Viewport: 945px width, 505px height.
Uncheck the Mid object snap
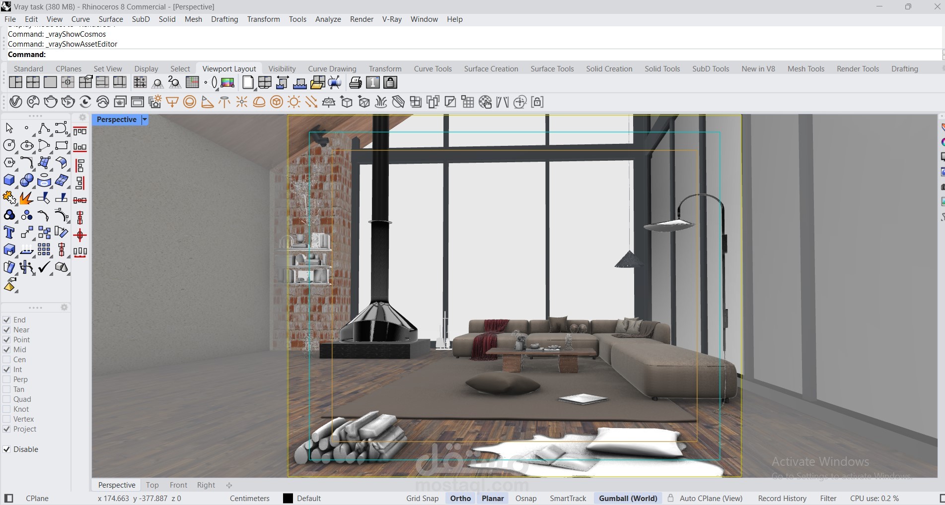7,350
